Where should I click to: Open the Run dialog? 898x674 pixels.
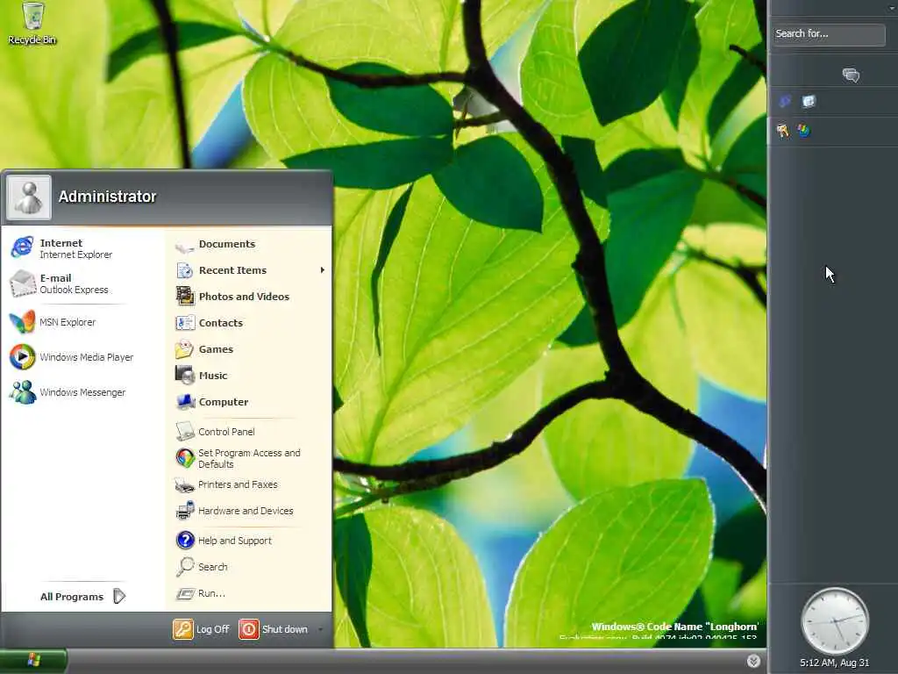(201, 593)
